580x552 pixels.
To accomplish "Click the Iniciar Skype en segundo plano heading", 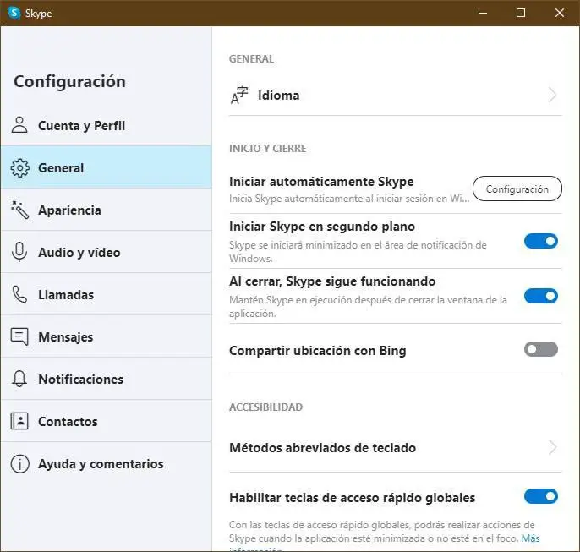I will point(322,227).
